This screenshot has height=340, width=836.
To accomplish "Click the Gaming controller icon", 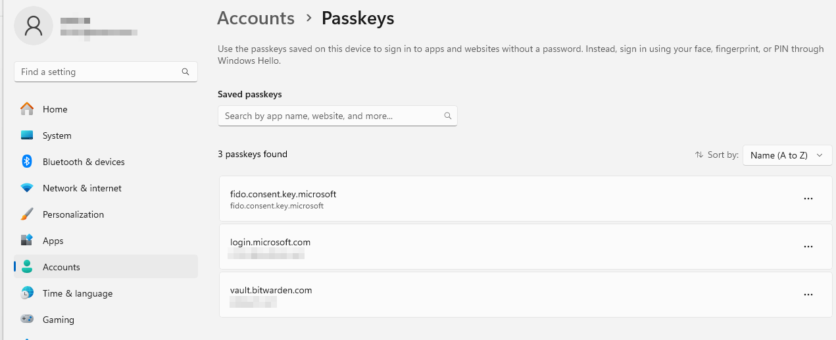I will 27,320.
